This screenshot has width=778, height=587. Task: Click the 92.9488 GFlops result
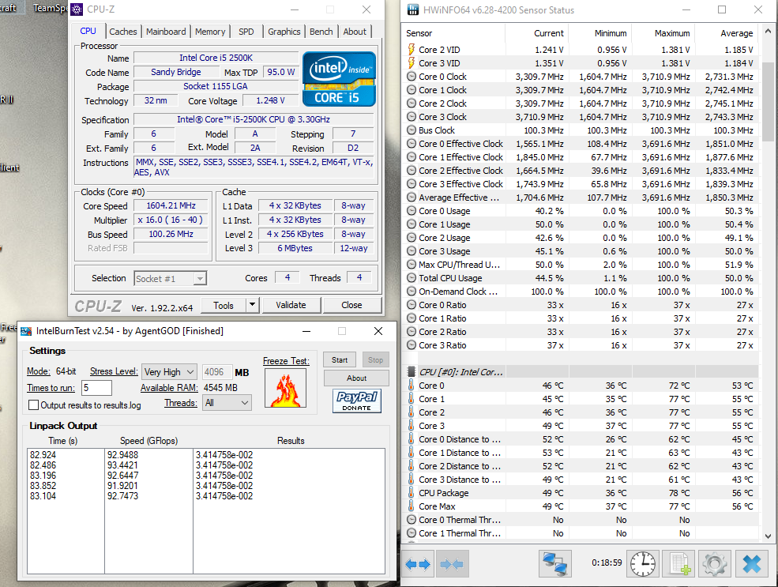click(122, 455)
